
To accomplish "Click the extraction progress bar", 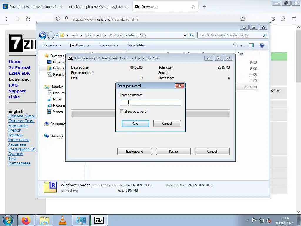I will tap(150, 113).
